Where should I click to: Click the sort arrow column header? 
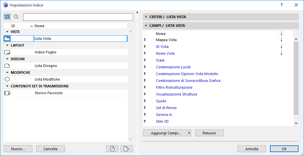click(x=282, y=34)
